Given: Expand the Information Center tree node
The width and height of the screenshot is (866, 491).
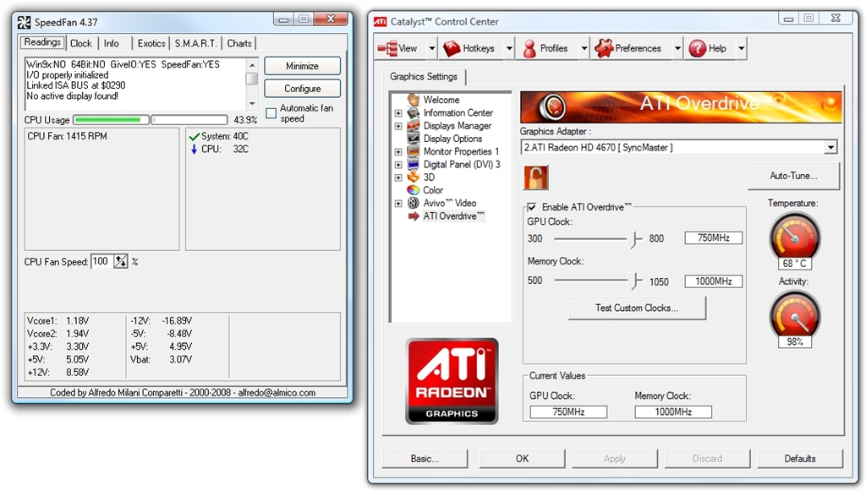Looking at the screenshot, I should (398, 113).
